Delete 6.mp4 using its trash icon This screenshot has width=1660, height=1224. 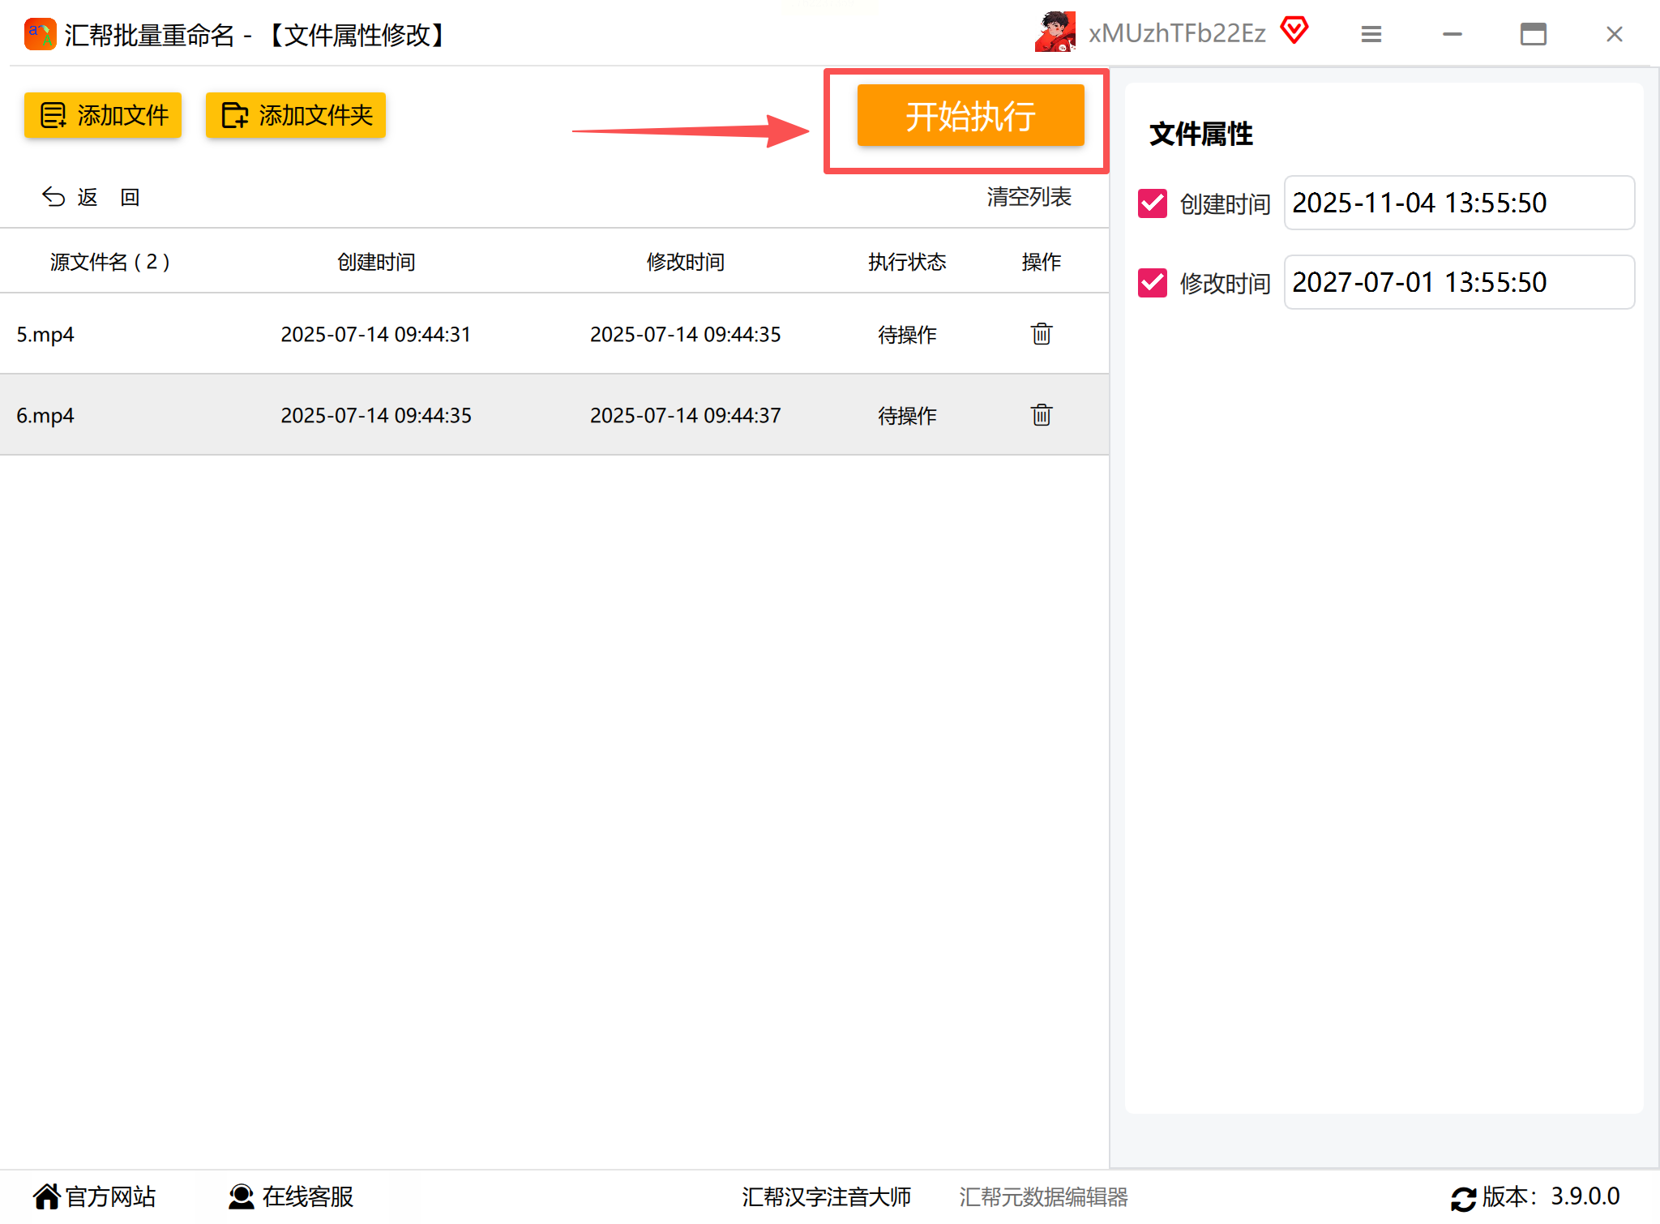click(x=1041, y=415)
